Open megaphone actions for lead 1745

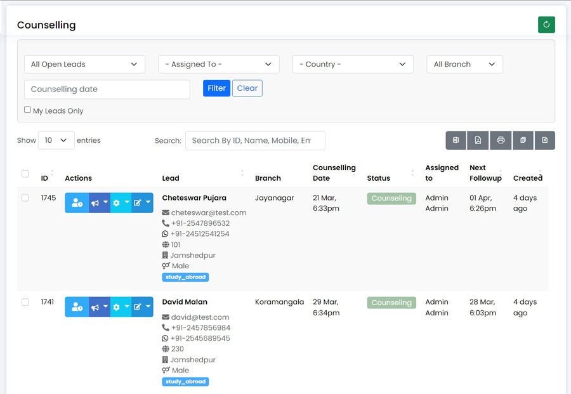tap(100, 203)
